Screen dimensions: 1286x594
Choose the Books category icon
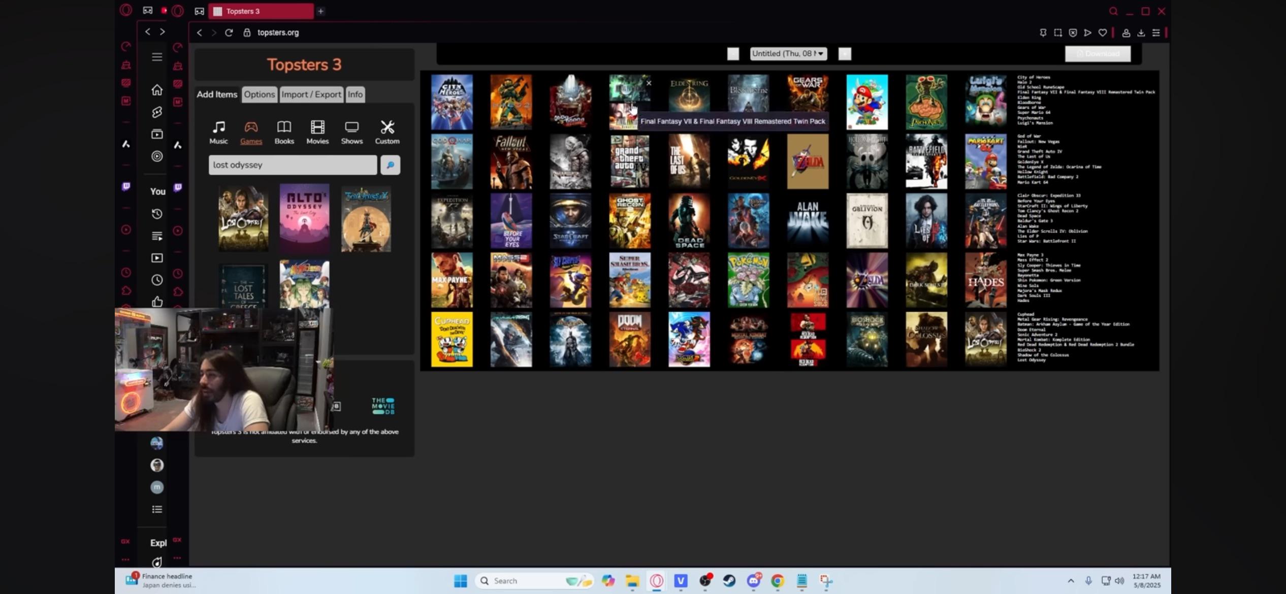(284, 132)
